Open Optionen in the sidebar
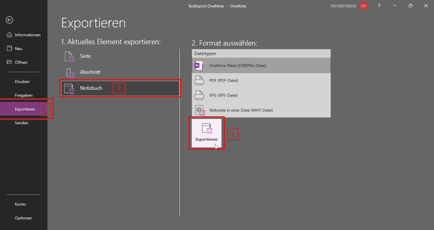434x230 pixels. (24, 218)
